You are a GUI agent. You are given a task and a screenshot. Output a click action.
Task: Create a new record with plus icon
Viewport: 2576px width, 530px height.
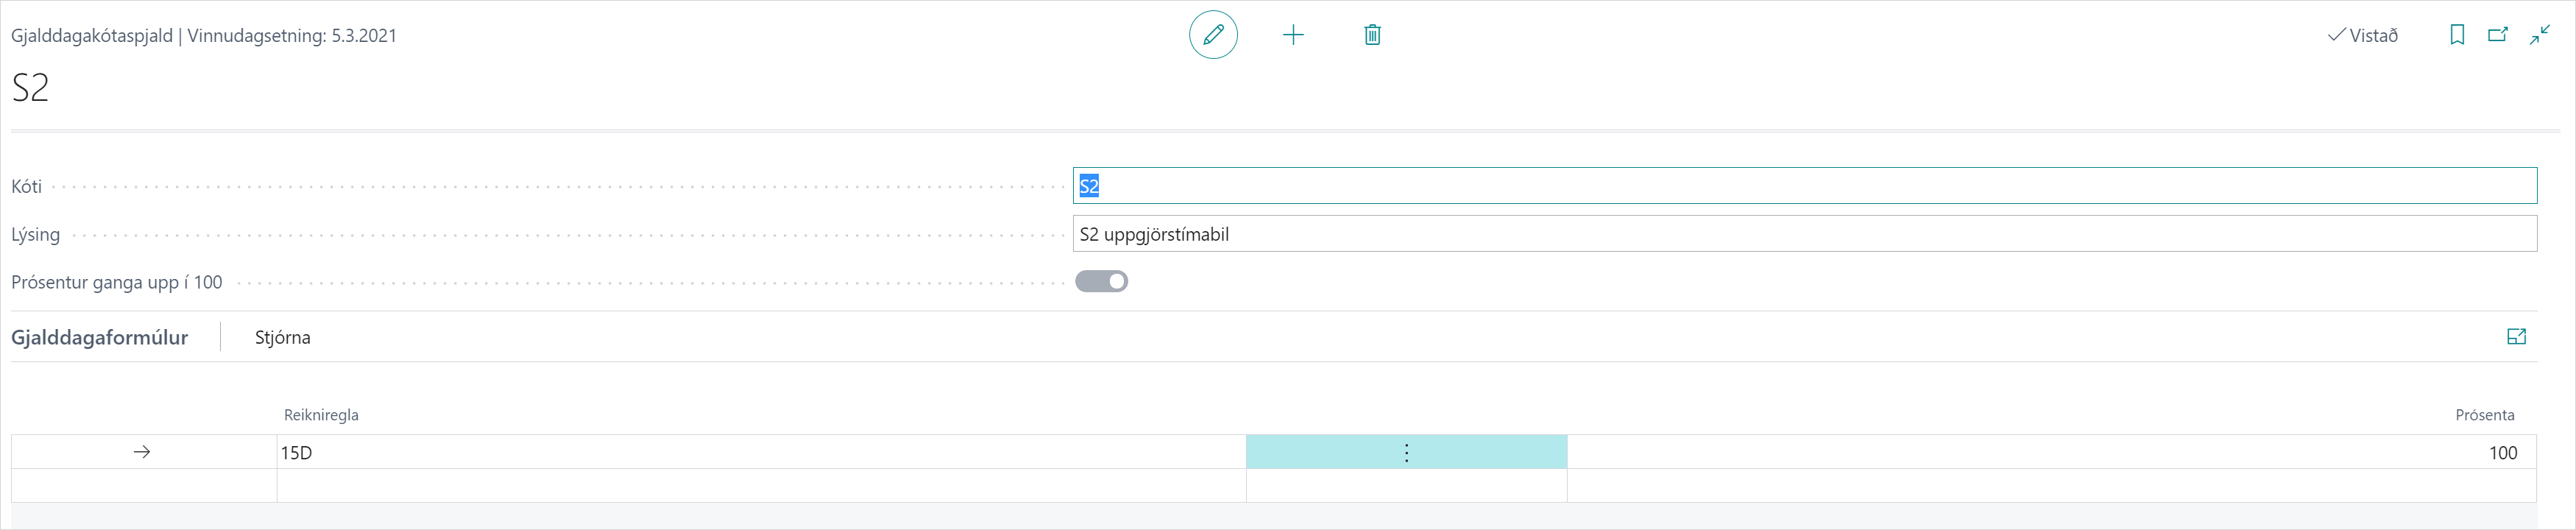click(1293, 35)
